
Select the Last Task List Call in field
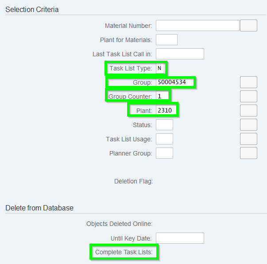click(180, 54)
